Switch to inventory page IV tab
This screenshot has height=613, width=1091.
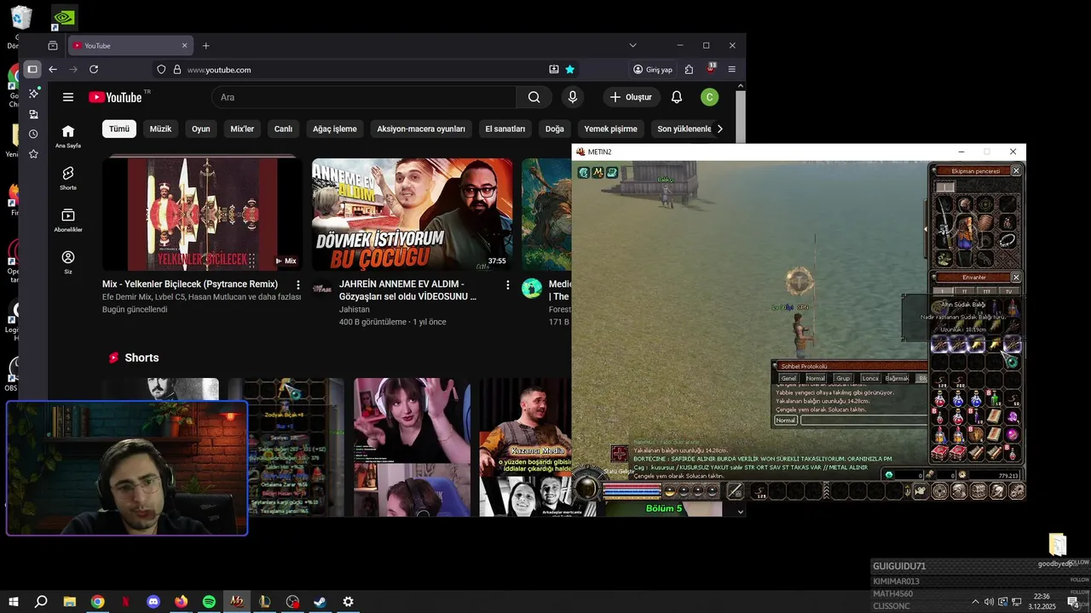click(1008, 292)
